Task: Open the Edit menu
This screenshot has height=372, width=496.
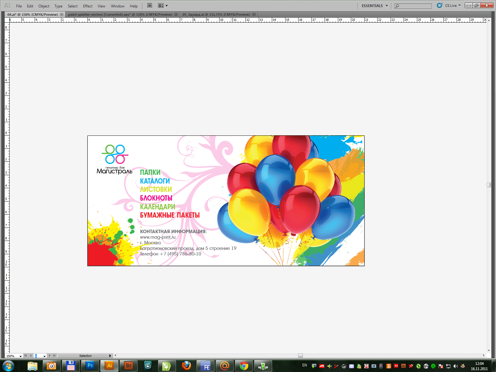Action: click(30, 6)
